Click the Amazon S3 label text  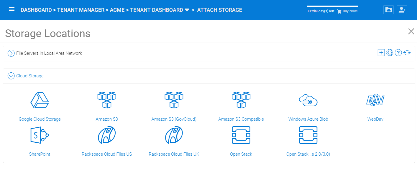(x=107, y=119)
